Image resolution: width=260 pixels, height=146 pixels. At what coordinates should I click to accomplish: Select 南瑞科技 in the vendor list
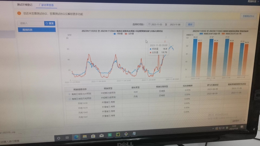37,30
